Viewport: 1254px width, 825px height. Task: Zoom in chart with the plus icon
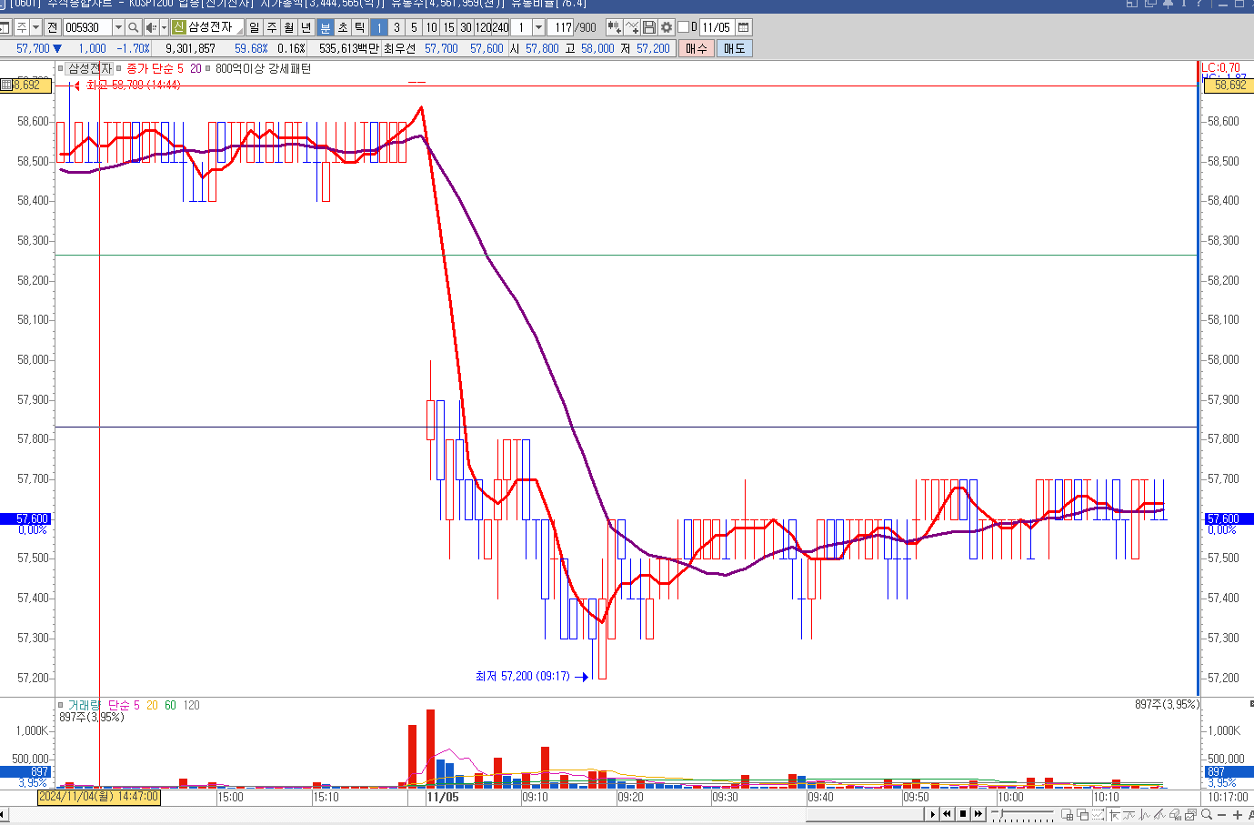tap(1237, 815)
